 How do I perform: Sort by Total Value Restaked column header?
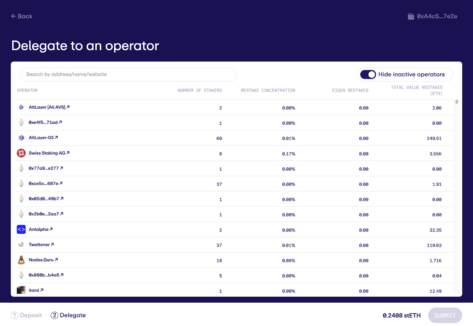417,90
